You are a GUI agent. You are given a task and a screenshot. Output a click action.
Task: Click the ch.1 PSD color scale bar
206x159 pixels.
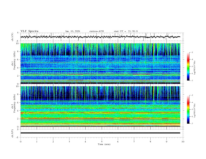tap(188, 67)
